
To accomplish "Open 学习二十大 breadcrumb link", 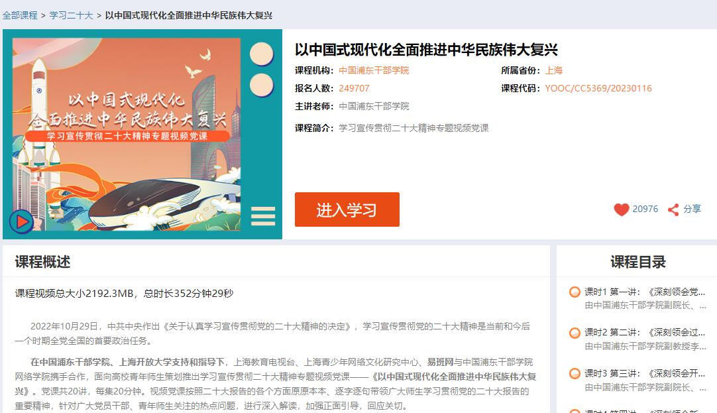I will (x=72, y=15).
